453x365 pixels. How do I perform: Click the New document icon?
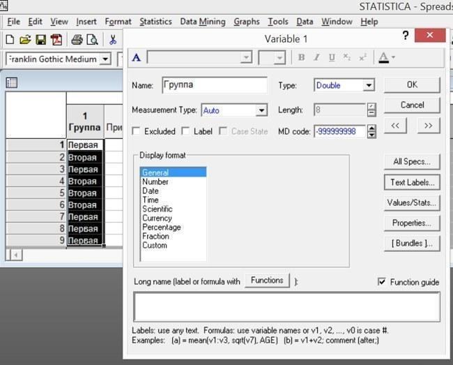10,39
